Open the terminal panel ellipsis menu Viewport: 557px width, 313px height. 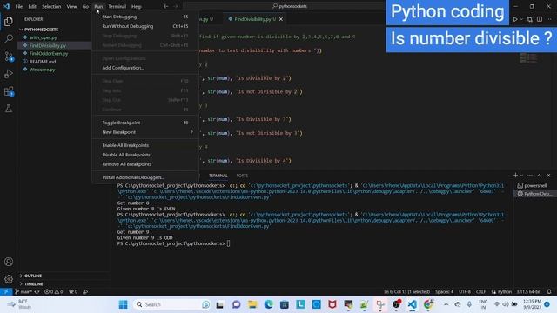coord(530,176)
